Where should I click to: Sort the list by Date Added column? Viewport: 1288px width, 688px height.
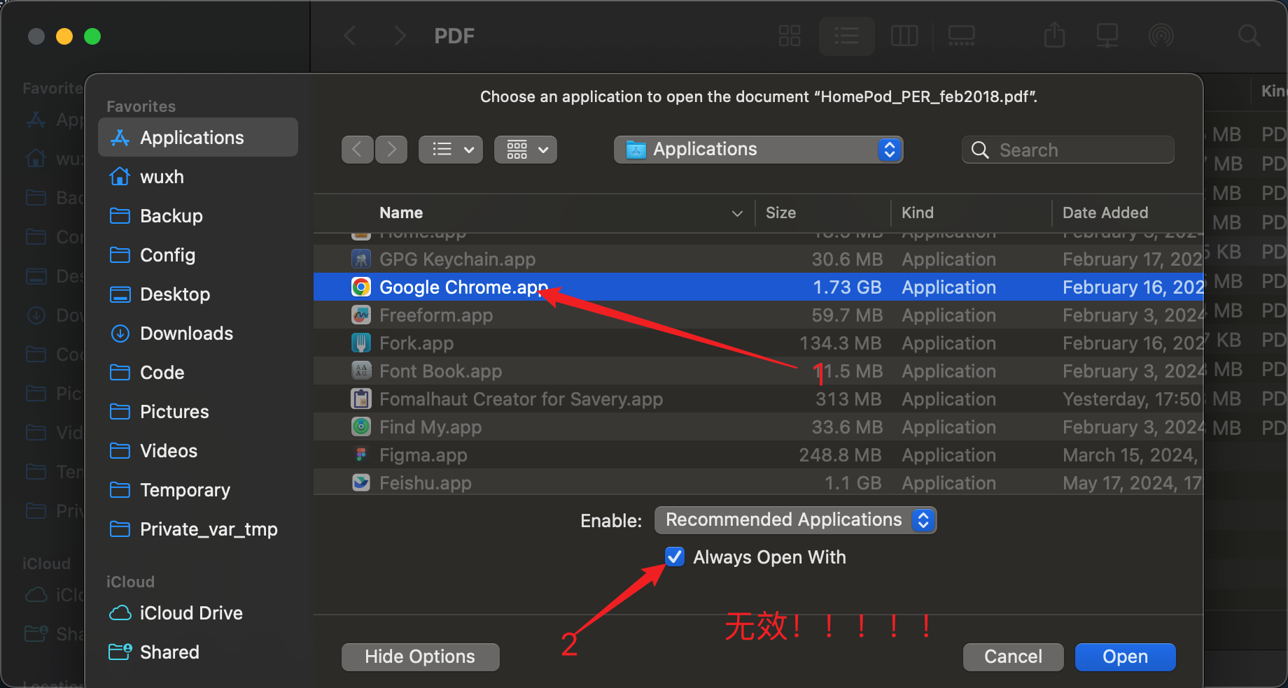[x=1105, y=213]
